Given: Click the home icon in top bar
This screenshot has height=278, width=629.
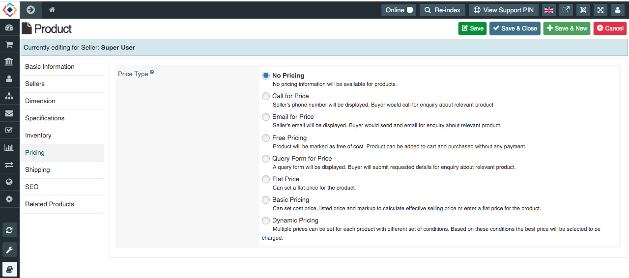Looking at the screenshot, I should 52,10.
